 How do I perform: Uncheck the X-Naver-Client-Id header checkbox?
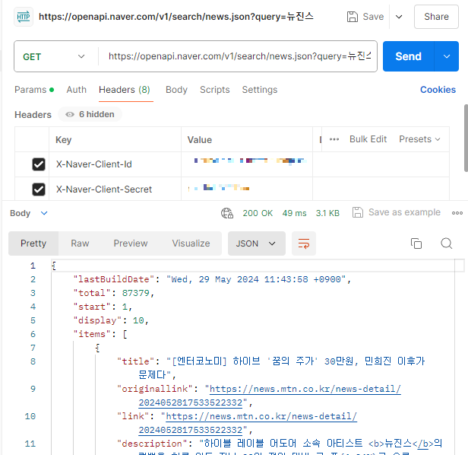pyautogui.click(x=39, y=164)
